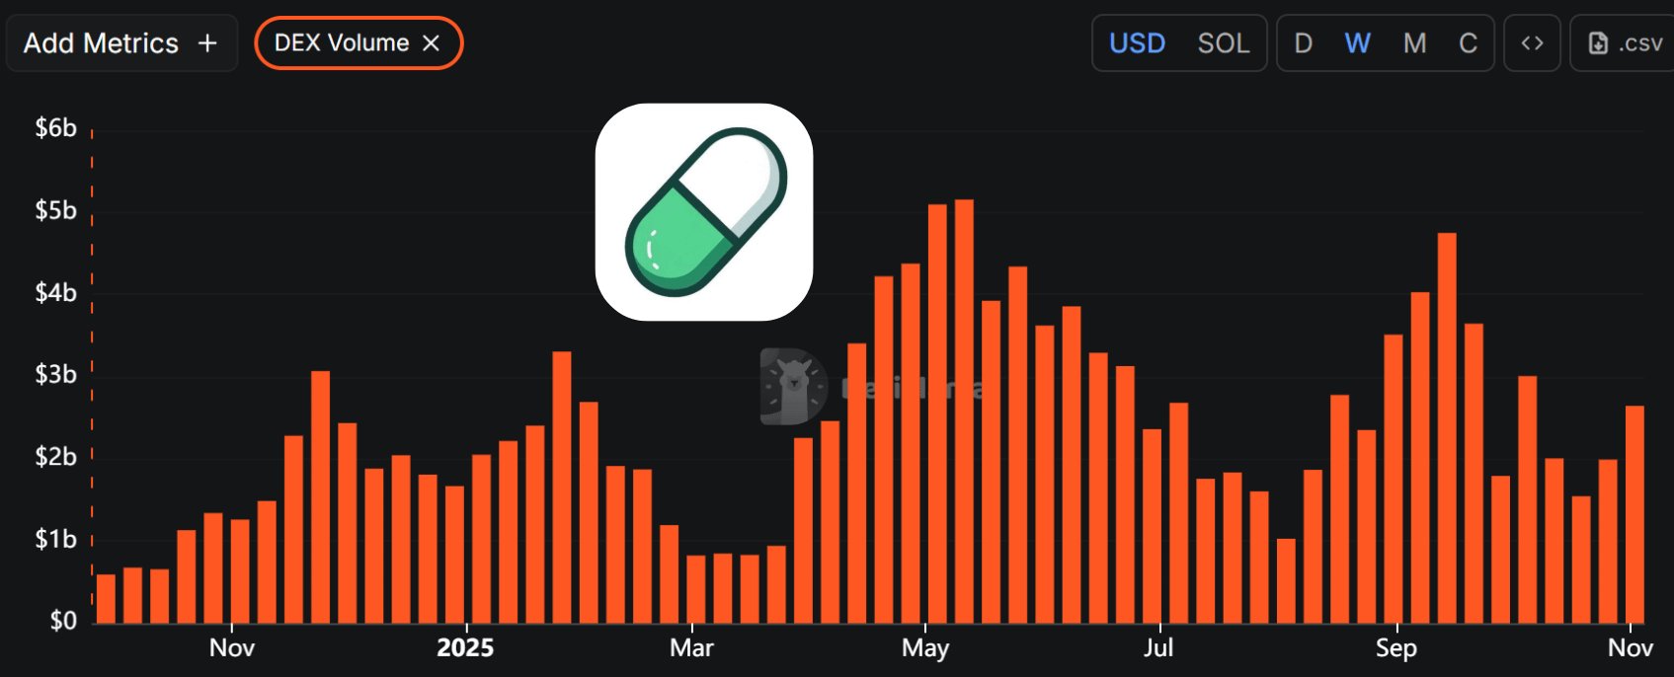Select the W weekly interval
Screen dimensions: 1674x677
[1357, 43]
